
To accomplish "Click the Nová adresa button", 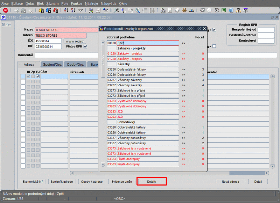I will [x=230, y=182].
